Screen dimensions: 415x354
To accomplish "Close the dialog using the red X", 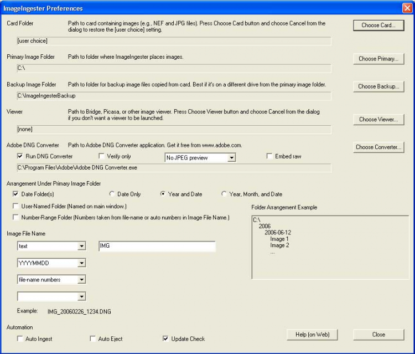I will (407, 8).
